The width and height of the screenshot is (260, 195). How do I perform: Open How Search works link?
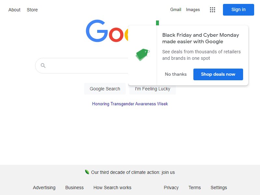[112, 188]
